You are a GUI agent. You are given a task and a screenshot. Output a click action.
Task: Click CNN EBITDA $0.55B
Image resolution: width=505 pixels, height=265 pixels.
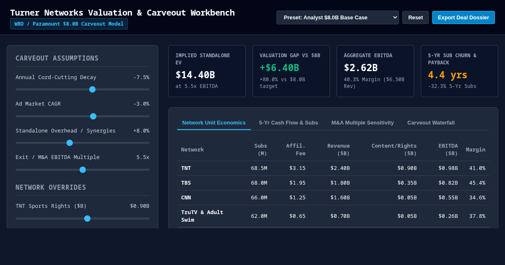[x=448, y=197]
